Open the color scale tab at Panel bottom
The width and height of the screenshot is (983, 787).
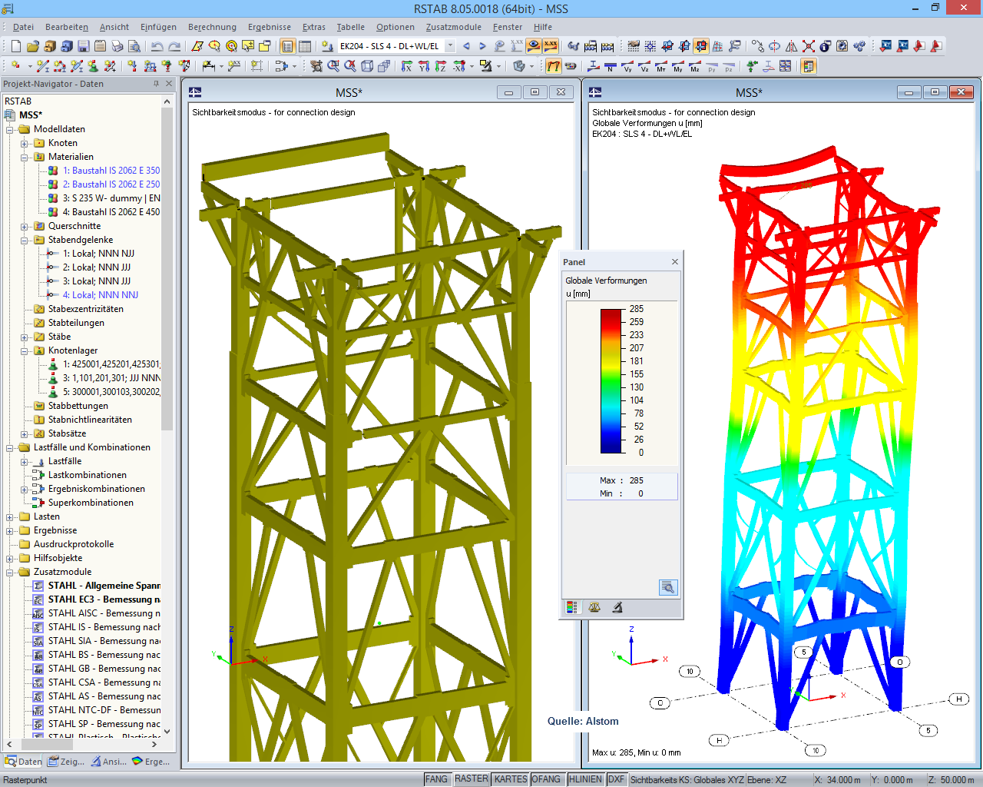tap(571, 607)
